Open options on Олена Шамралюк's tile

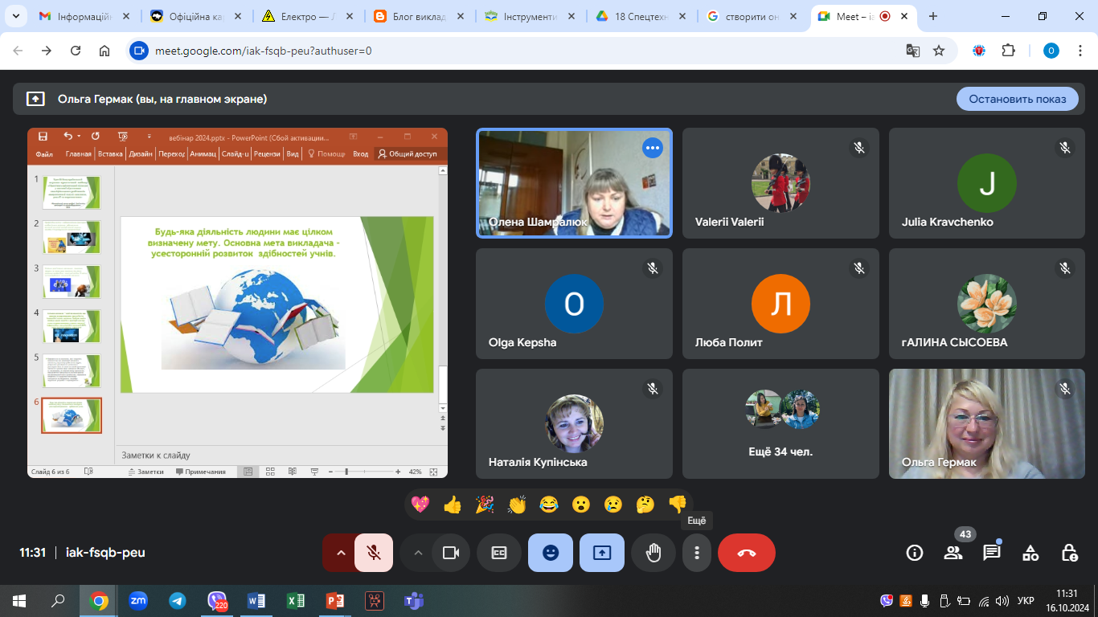[652, 148]
